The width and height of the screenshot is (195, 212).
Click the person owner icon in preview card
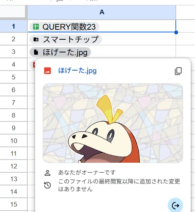point(48,173)
